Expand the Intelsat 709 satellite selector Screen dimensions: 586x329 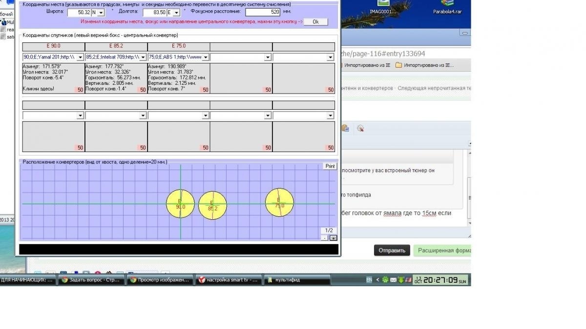tap(143, 57)
